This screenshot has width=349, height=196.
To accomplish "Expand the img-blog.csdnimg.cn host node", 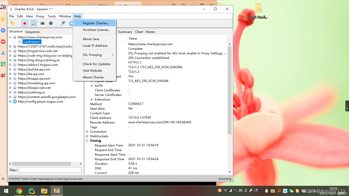I will point(10,60).
